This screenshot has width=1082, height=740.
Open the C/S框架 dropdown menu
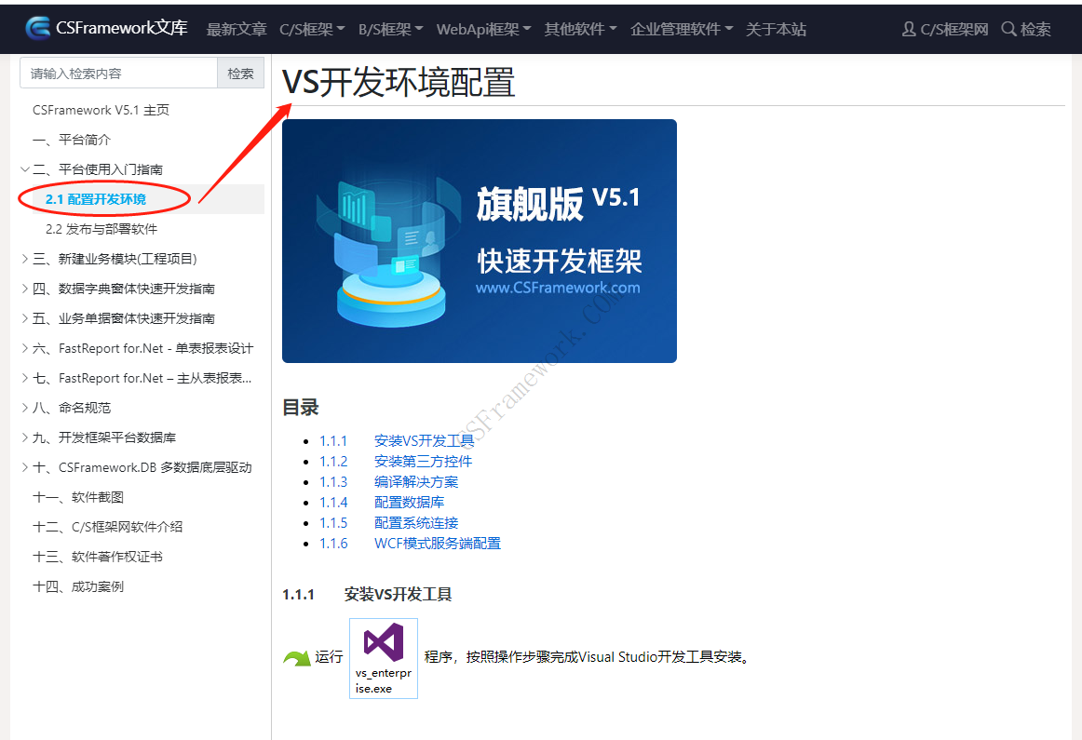pyautogui.click(x=312, y=29)
